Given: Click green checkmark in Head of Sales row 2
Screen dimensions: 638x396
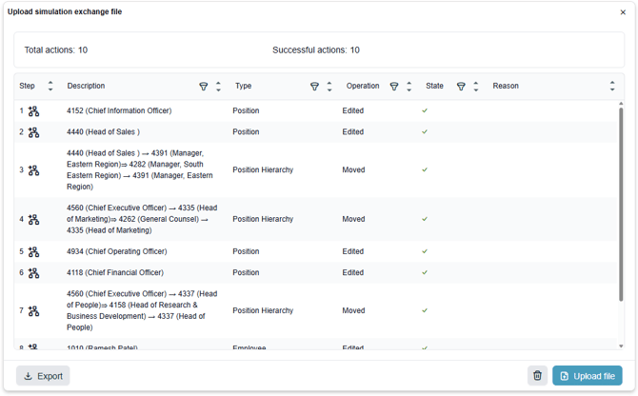Looking at the screenshot, I should 425,131.
